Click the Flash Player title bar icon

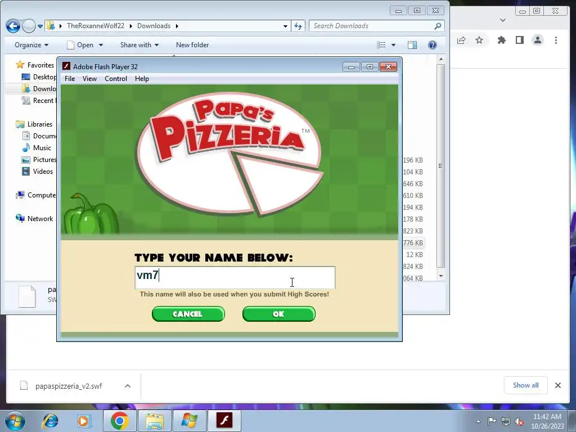(x=66, y=66)
